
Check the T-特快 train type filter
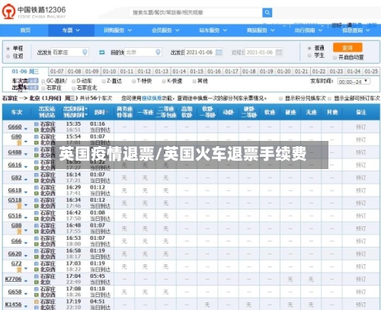click(133, 81)
